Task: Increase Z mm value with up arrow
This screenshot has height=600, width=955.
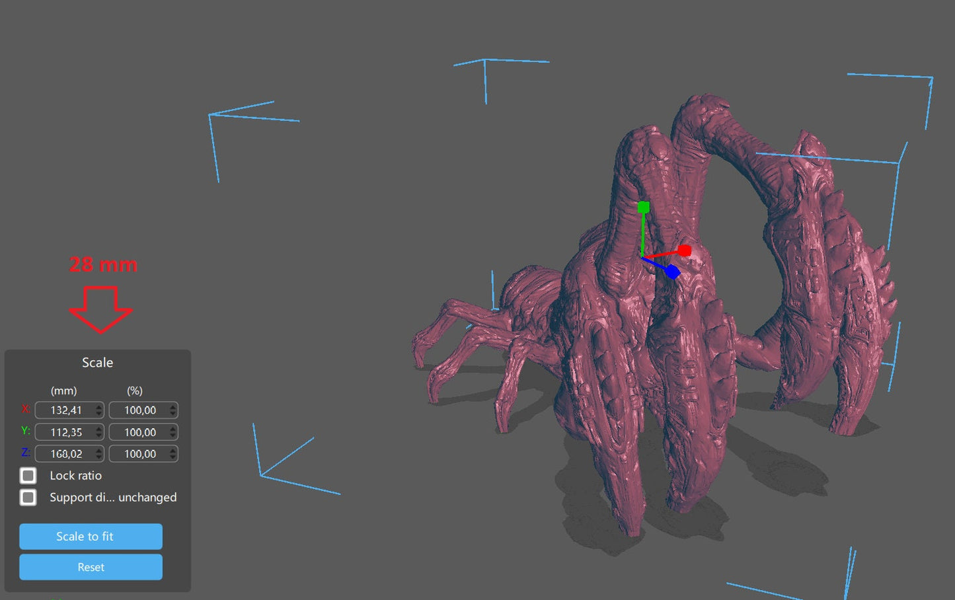Action: click(99, 451)
